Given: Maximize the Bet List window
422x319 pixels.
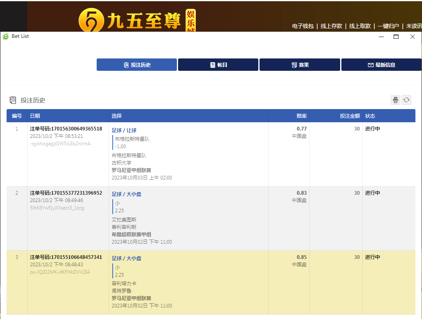Looking at the screenshot, I should (396, 37).
